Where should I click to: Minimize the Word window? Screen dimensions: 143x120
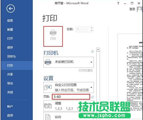(x=125, y=4)
